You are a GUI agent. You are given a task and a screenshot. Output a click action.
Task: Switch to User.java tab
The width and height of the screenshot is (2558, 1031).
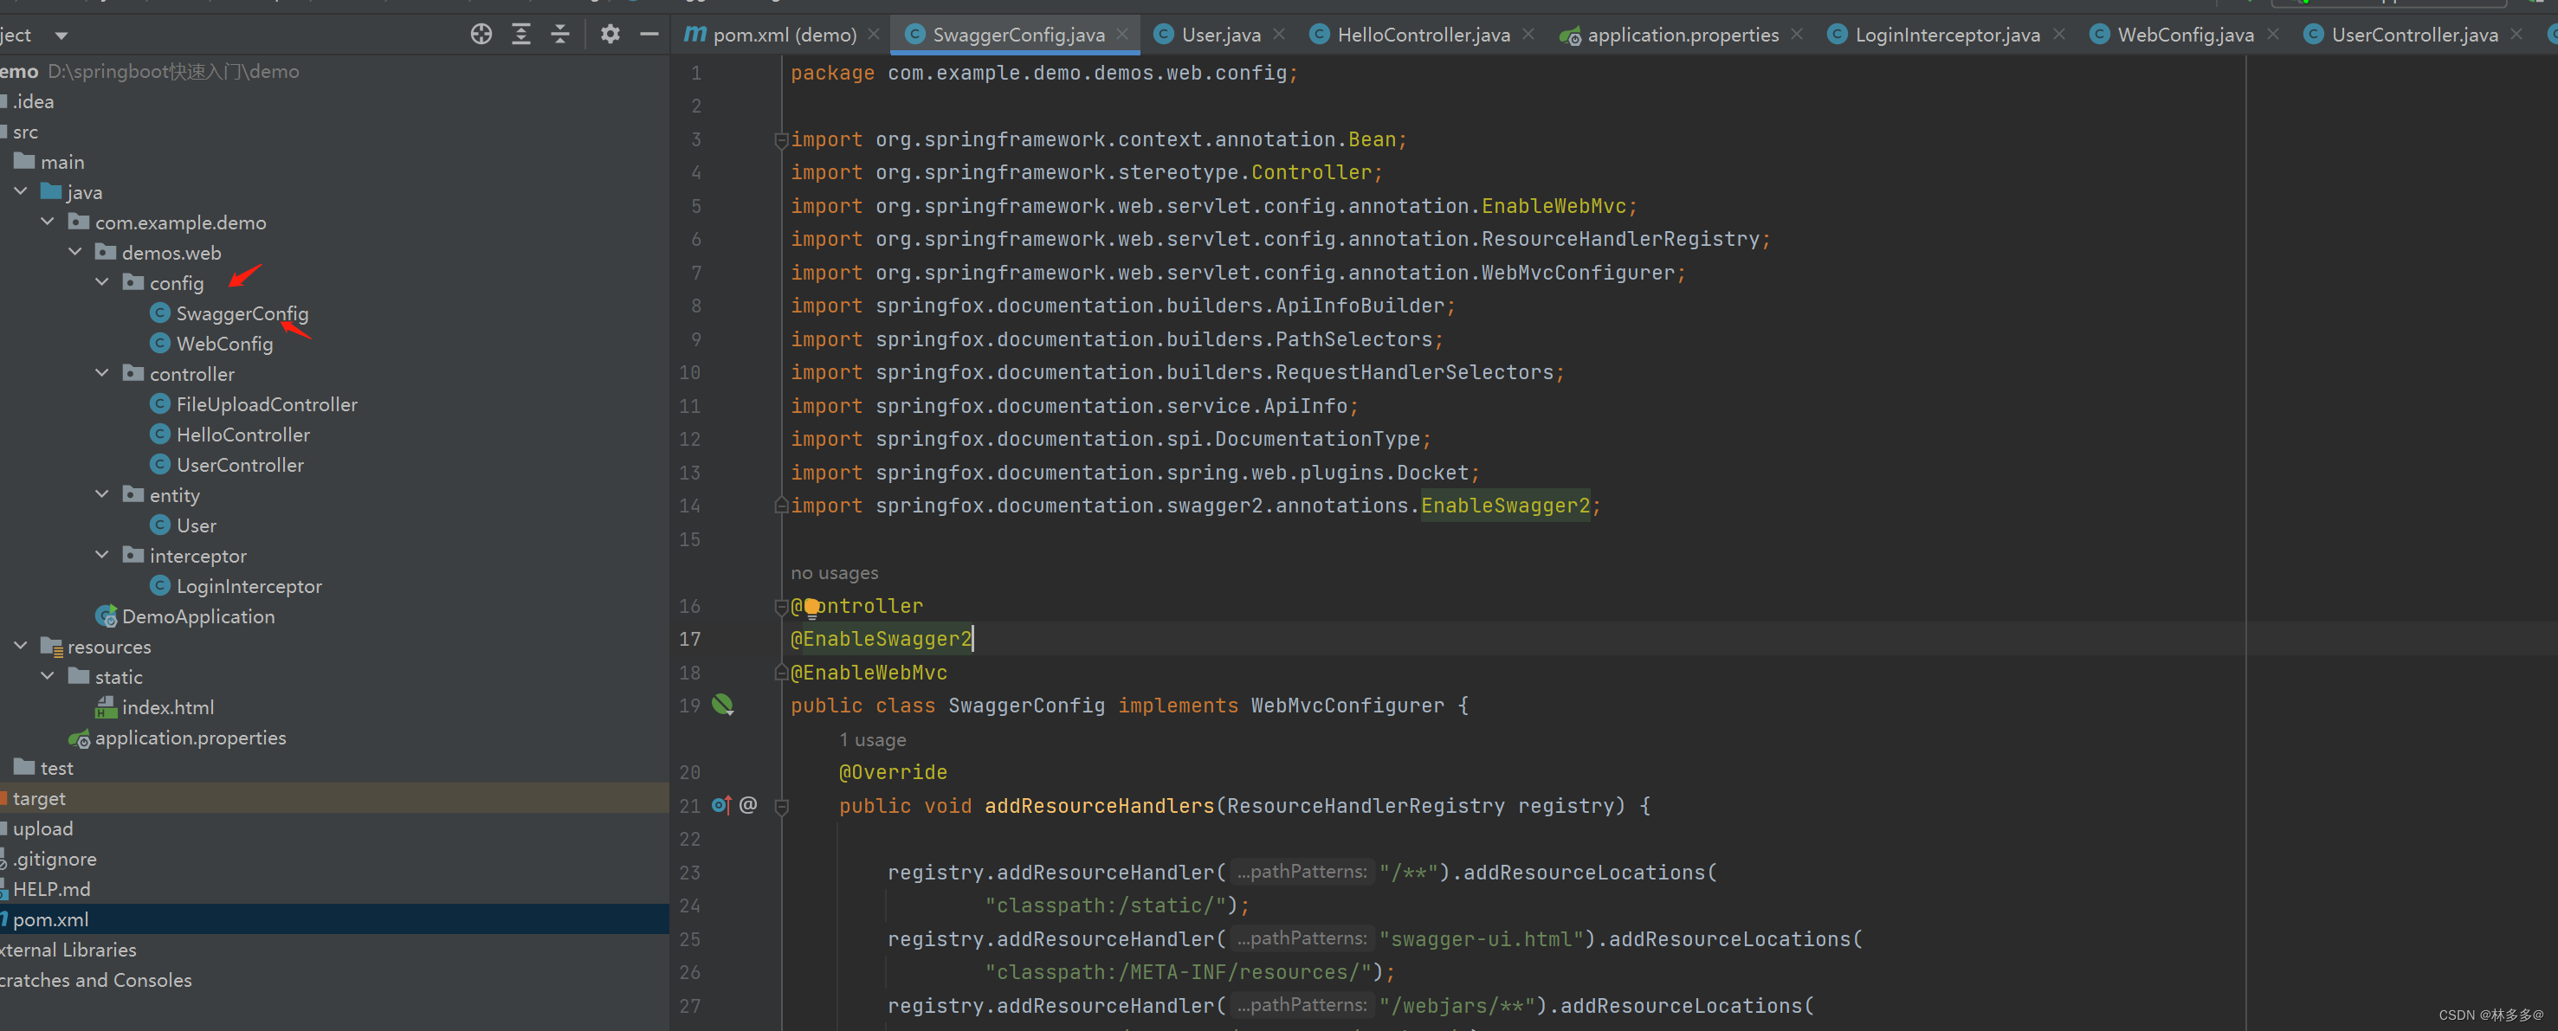click(1220, 35)
